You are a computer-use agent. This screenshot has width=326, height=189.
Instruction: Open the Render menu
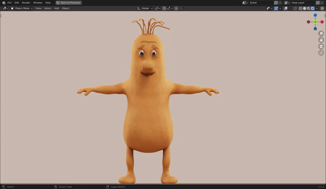pos(26,2)
